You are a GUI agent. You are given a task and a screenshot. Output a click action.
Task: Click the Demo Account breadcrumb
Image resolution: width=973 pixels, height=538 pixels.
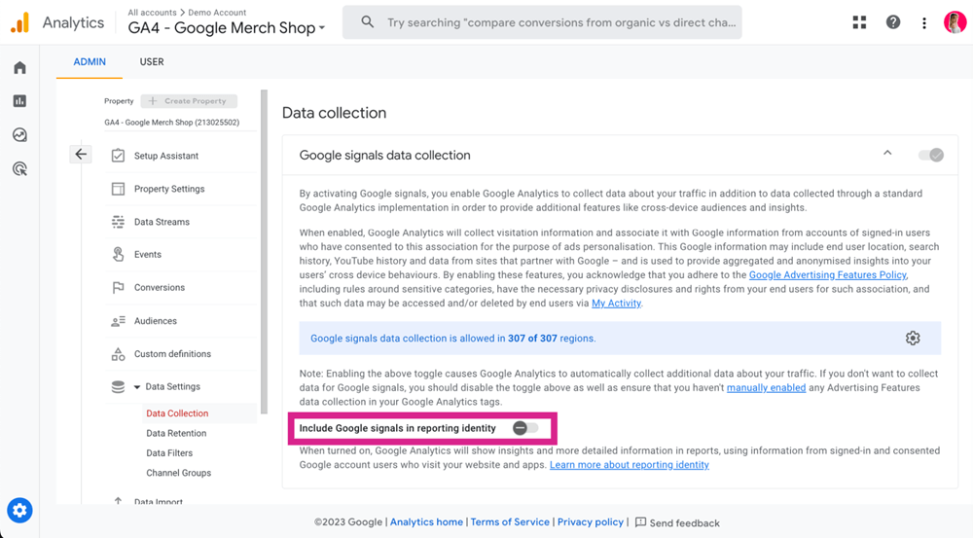click(x=217, y=13)
